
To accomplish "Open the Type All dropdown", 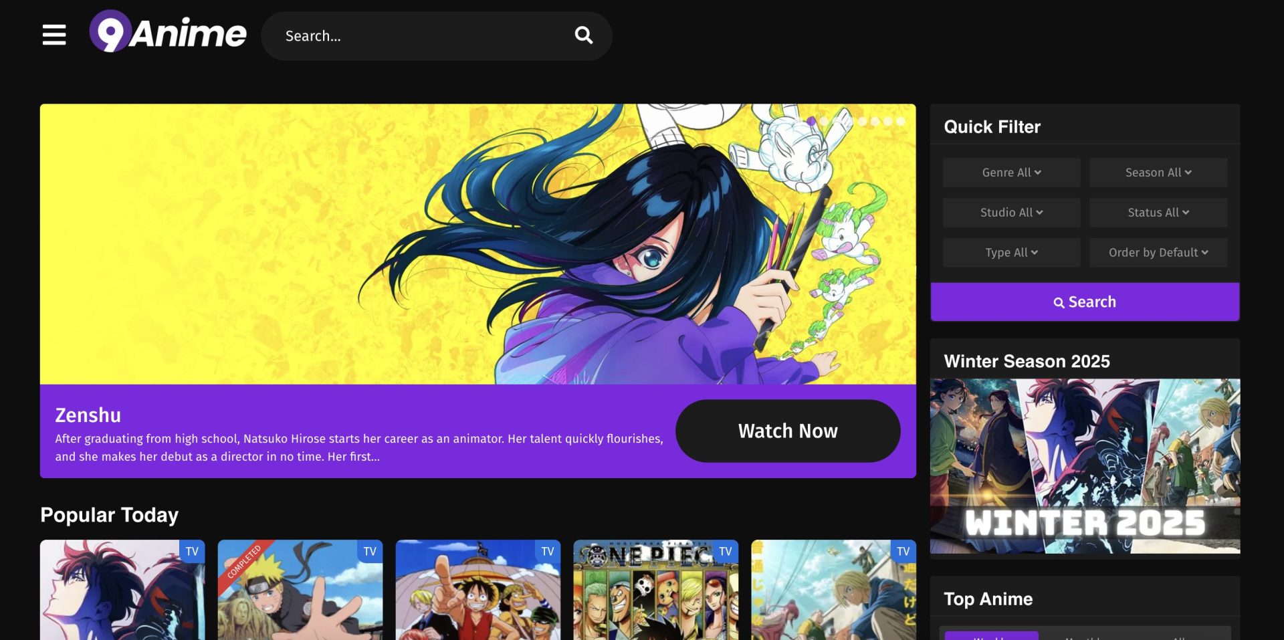I will (1010, 252).
